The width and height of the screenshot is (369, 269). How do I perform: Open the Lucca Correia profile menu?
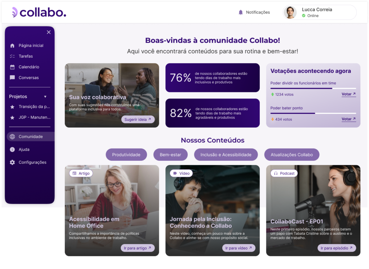click(x=319, y=12)
